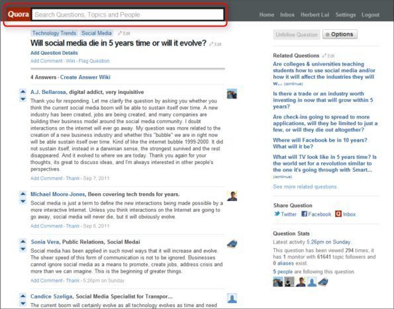Click Sep 7, 2011 timestamp on Bellarosa's answer
This screenshot has width=394, height=309.
[x=96, y=178]
